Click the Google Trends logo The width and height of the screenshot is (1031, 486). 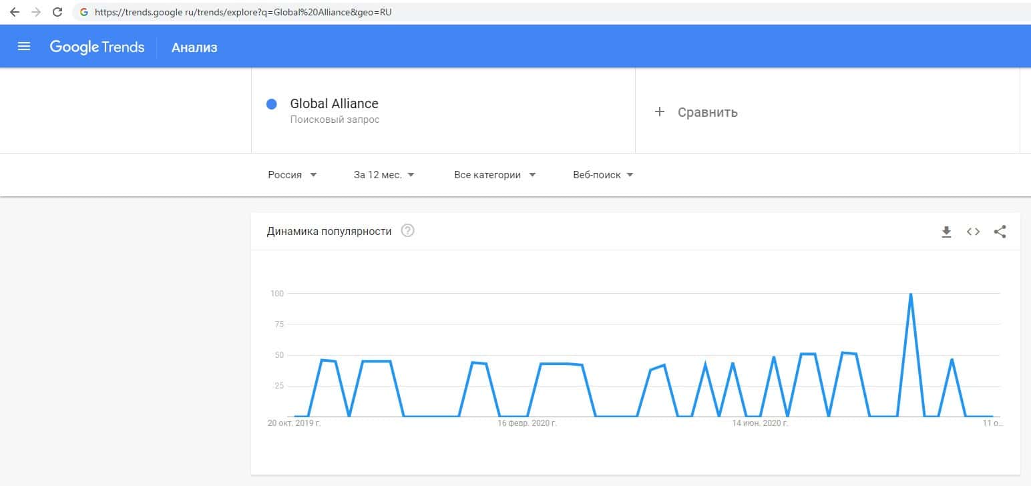[x=97, y=47]
